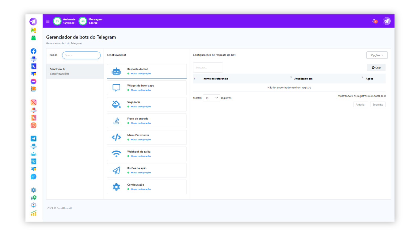Viewport: 420px width, 236px height.
Task: Select the Configuração option
Action: 147,187
